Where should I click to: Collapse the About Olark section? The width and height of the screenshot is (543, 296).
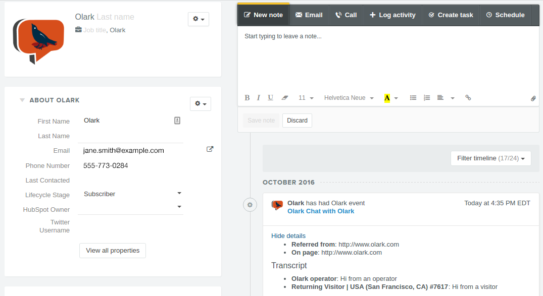tap(22, 100)
